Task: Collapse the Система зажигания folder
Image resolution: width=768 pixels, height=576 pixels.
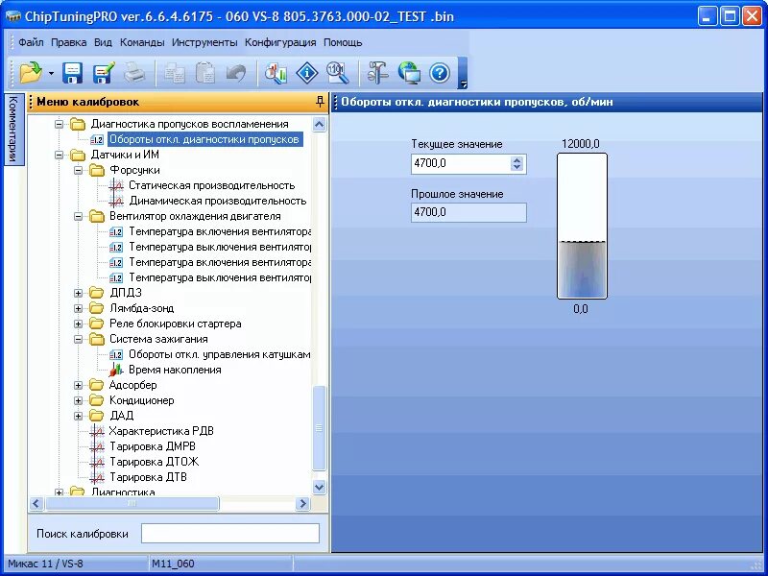Action: point(79,339)
